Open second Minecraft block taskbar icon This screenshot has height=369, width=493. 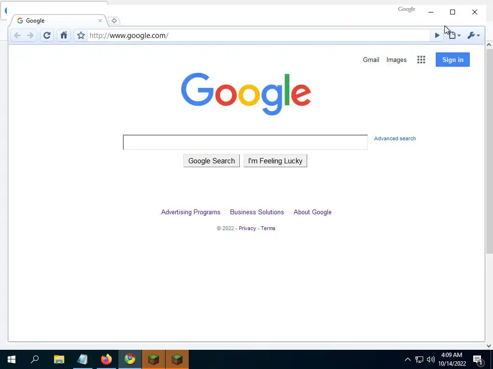click(x=177, y=359)
